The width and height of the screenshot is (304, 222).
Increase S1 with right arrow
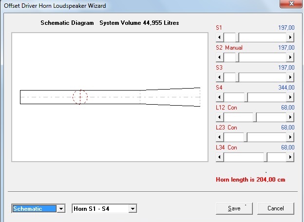(x=290, y=37)
